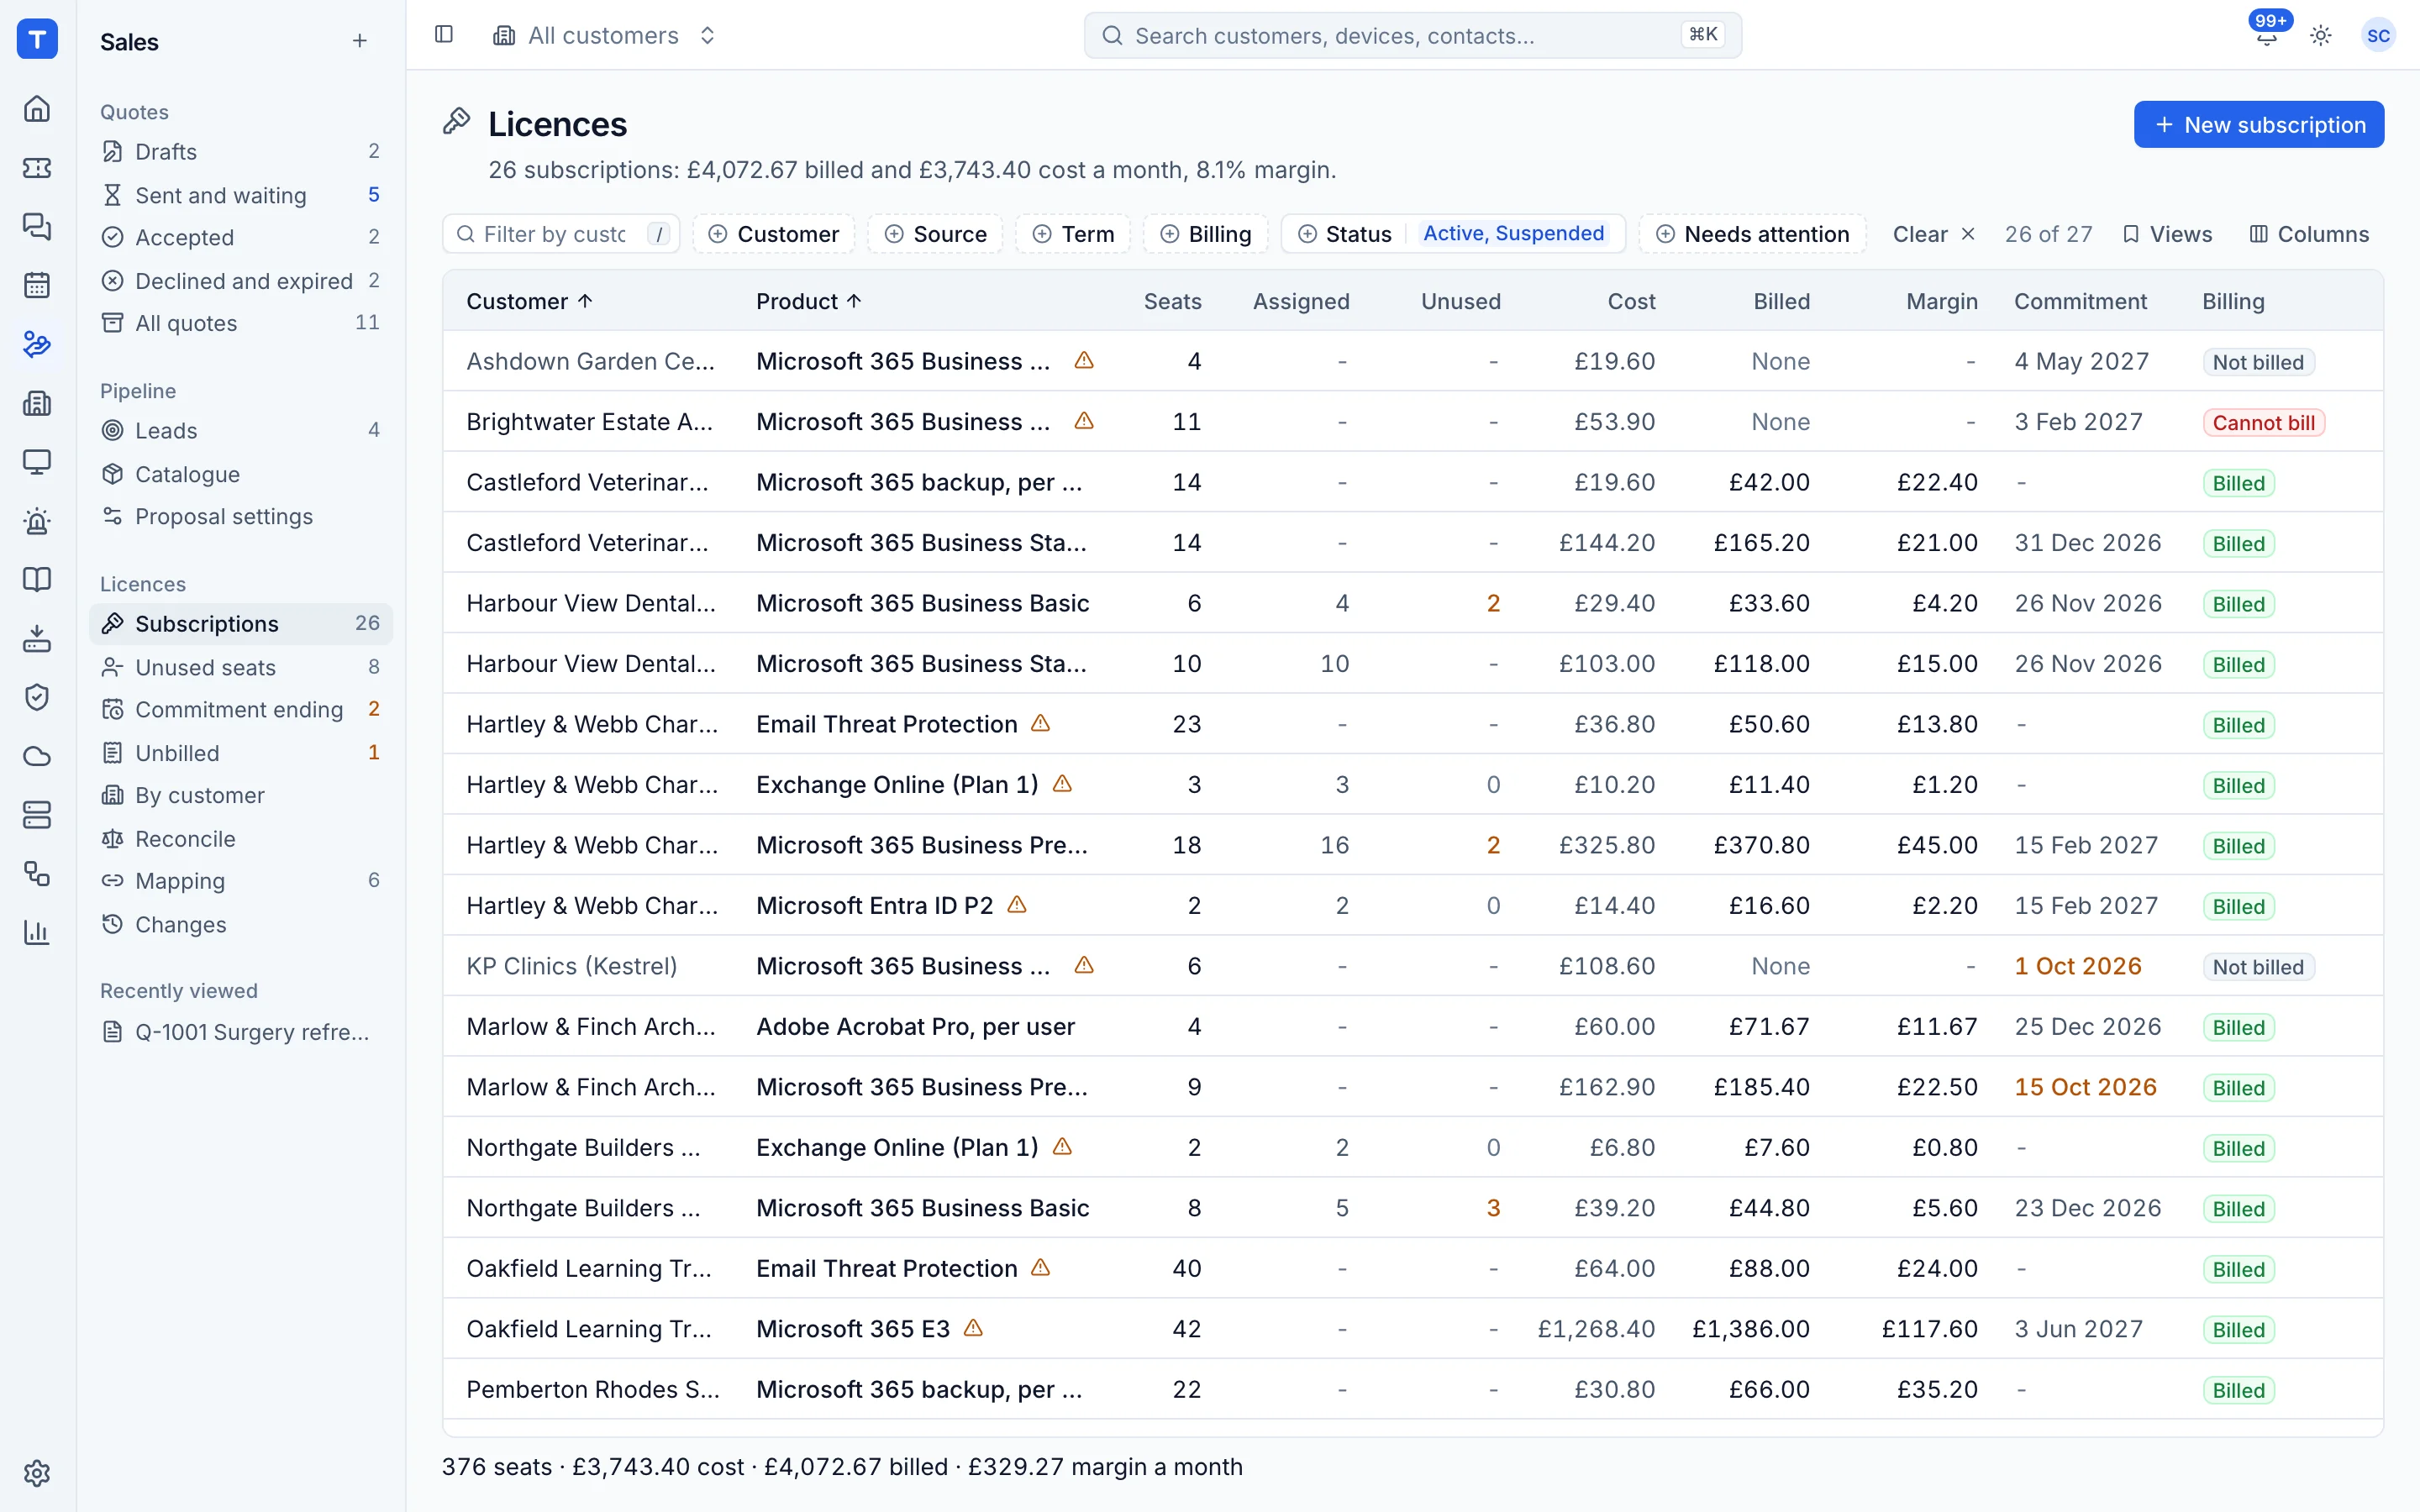Click the New subscription button

[x=2258, y=124]
